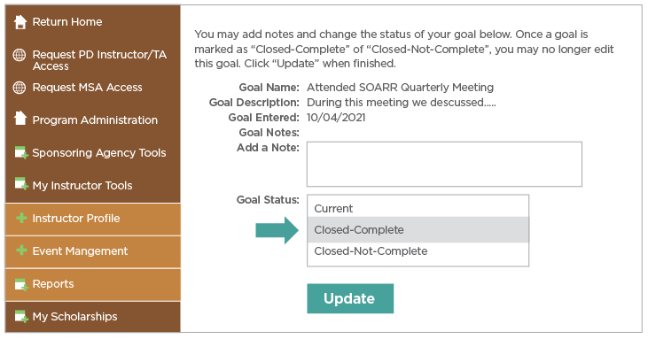This screenshot has width=648, height=339.
Task: Click the Reports icon in sidebar
Action: tap(21, 284)
